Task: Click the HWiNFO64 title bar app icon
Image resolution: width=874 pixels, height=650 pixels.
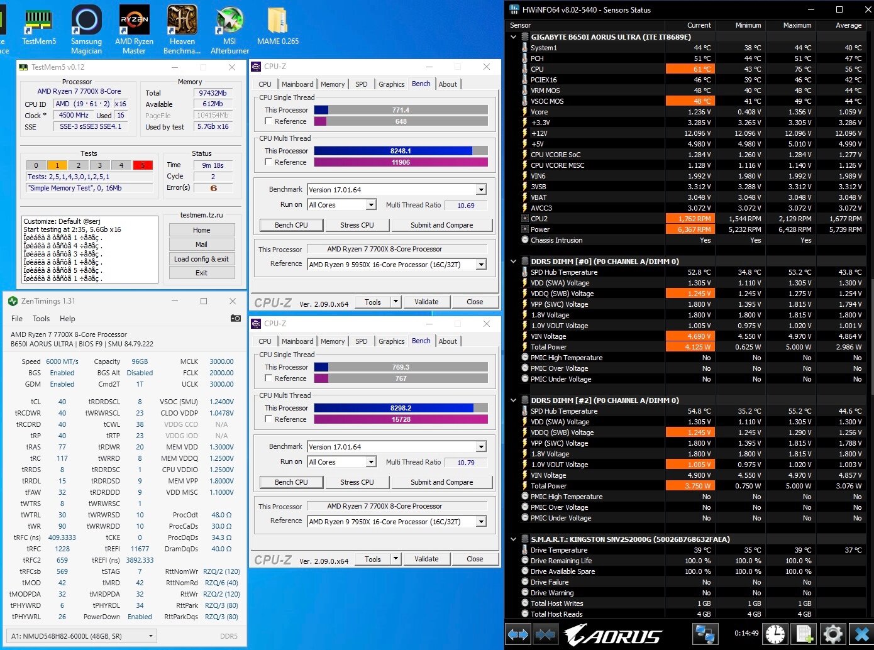Action: coord(514,9)
